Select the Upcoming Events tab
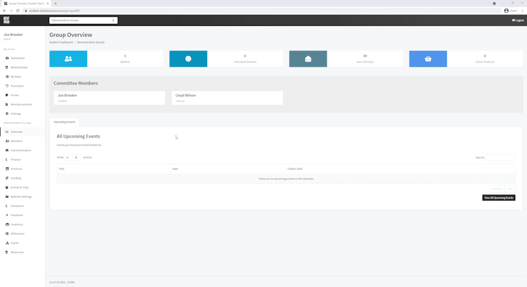Viewport: 527px width, 287px height. (64, 122)
